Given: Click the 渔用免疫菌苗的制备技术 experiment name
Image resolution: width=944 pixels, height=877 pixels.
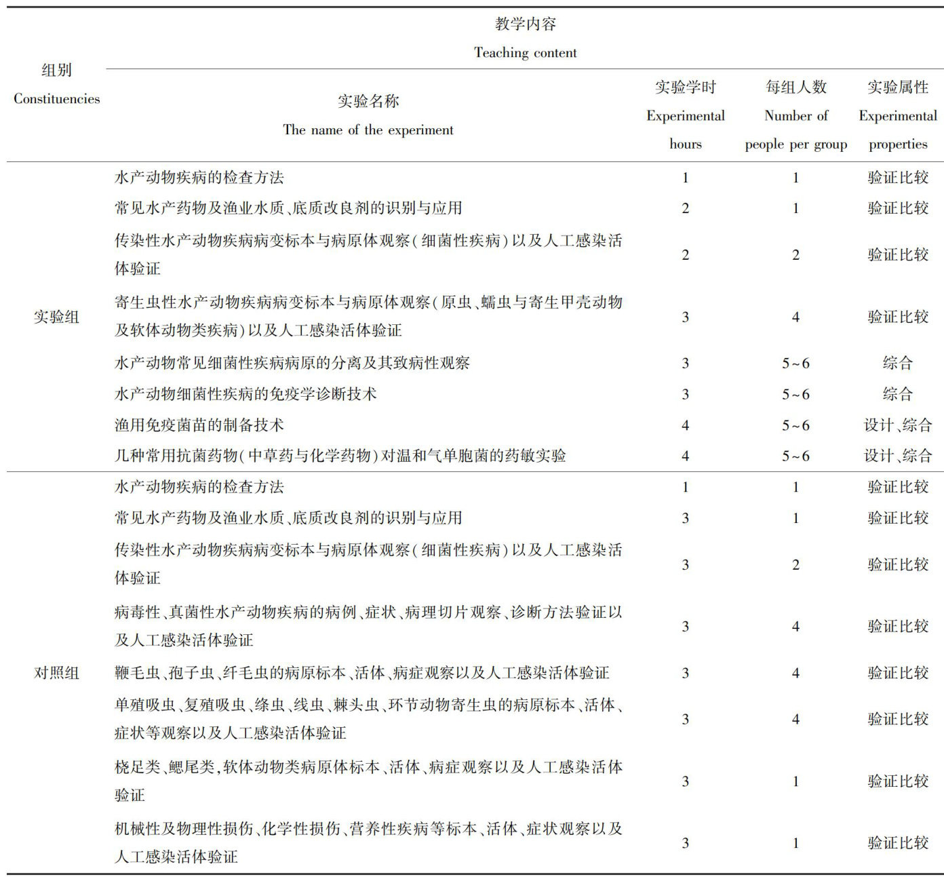Looking at the screenshot, I should [199, 425].
